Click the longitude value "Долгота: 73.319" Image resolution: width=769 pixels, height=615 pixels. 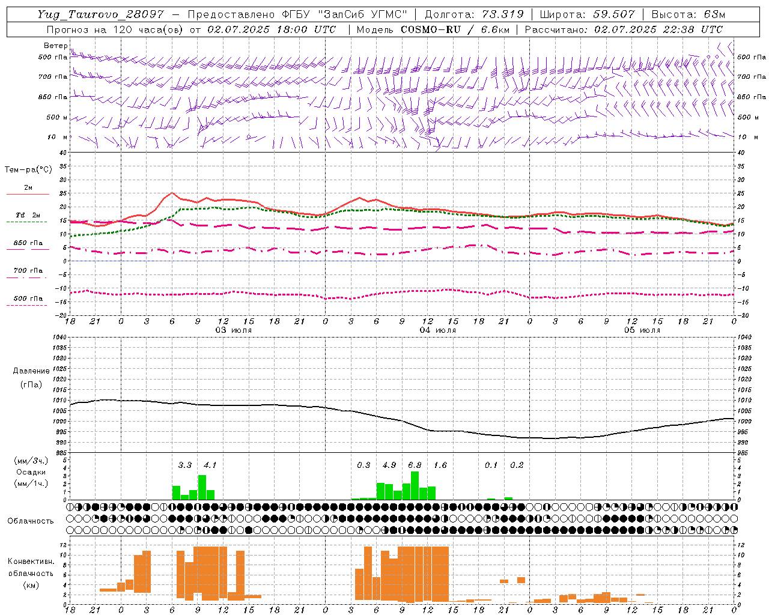pos(475,14)
